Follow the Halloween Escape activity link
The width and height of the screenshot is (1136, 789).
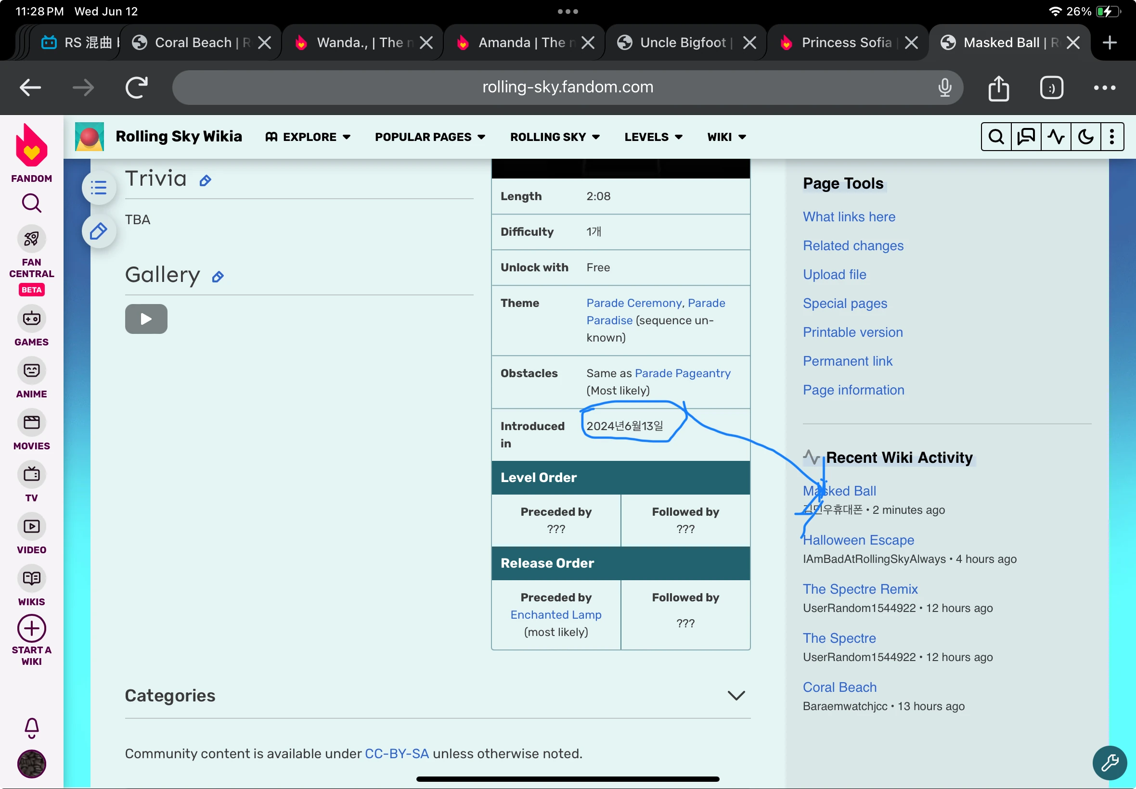pyautogui.click(x=858, y=540)
